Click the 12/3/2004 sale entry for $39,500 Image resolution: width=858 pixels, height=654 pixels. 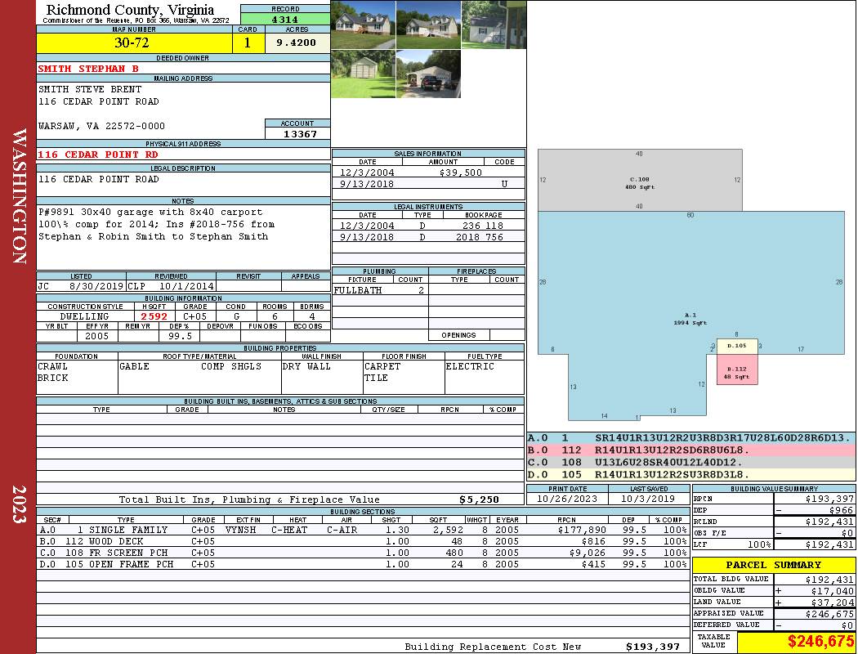pyautogui.click(x=427, y=172)
